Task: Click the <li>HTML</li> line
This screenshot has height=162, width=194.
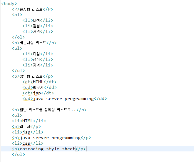Action: click(29, 121)
